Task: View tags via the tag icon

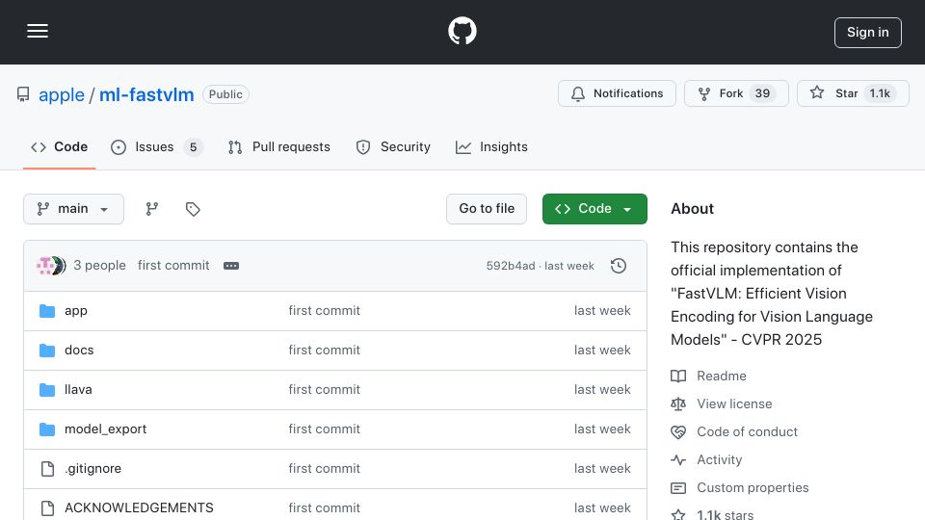Action: click(193, 209)
